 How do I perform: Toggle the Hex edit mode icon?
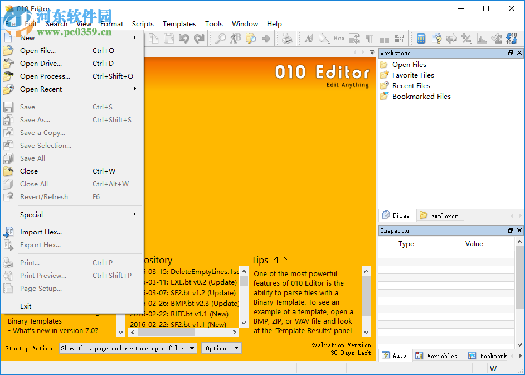coord(339,39)
